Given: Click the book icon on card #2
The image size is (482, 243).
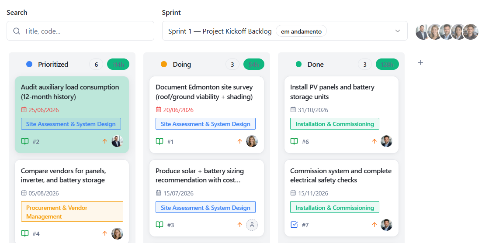Looking at the screenshot, I should 25,141.
